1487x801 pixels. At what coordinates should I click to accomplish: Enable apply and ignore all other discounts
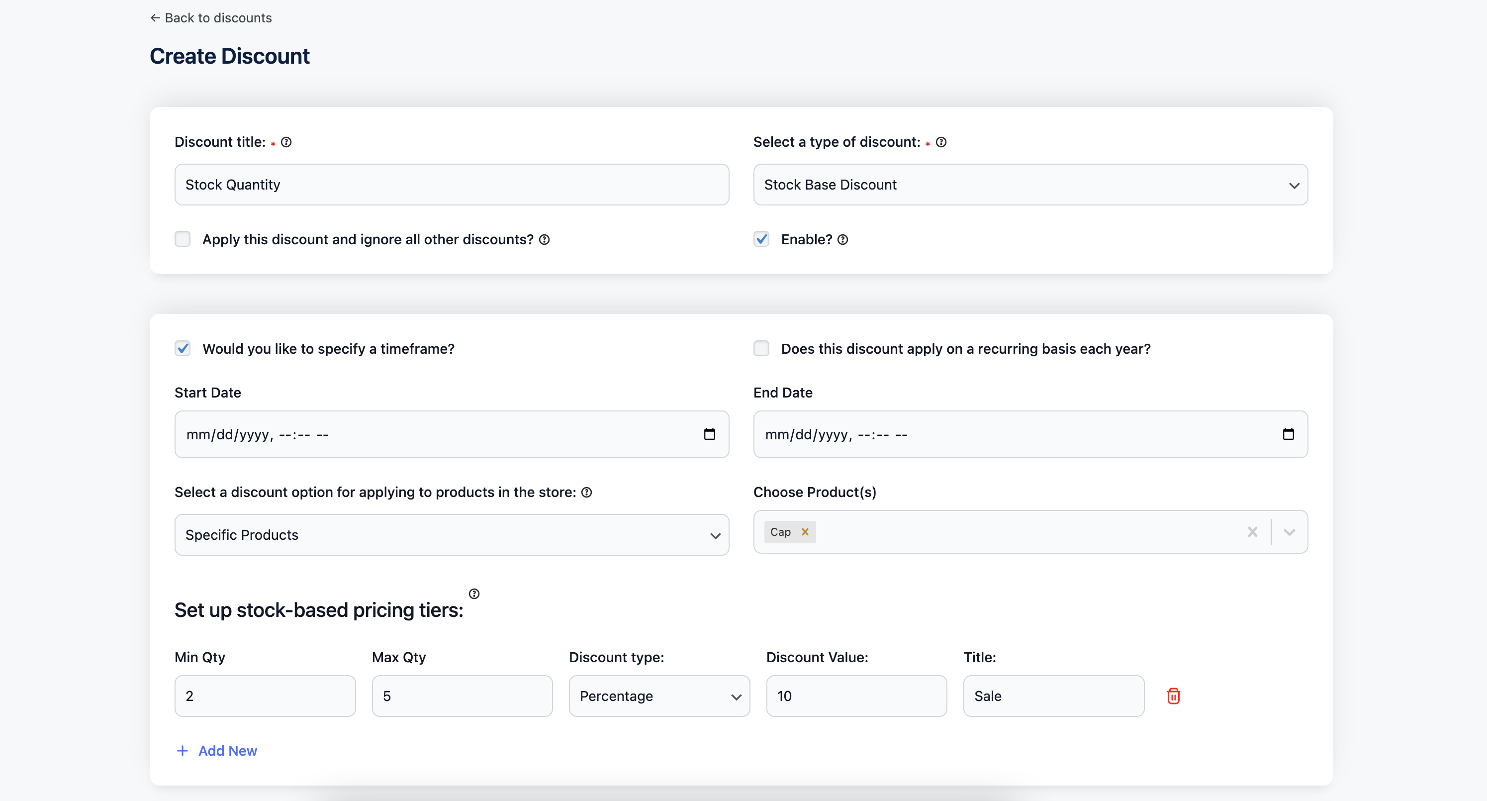[184, 238]
